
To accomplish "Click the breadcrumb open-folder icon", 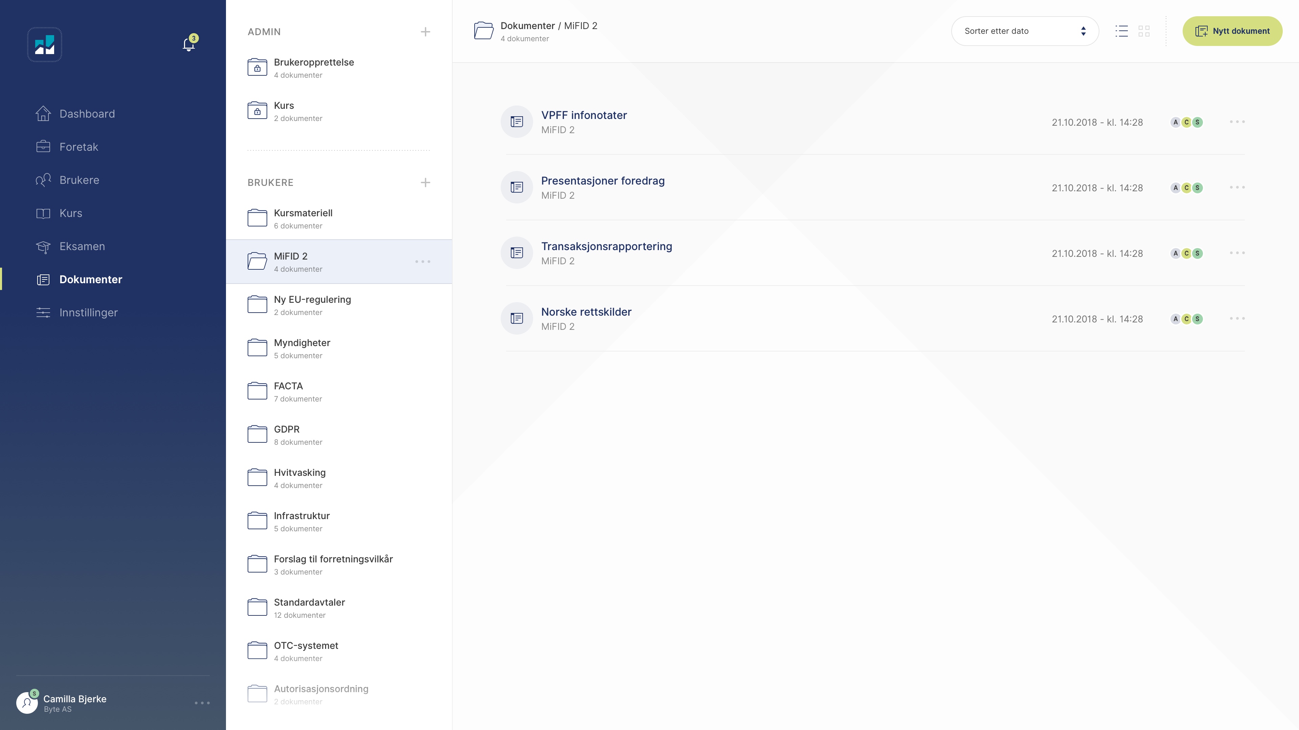I will coord(484,31).
